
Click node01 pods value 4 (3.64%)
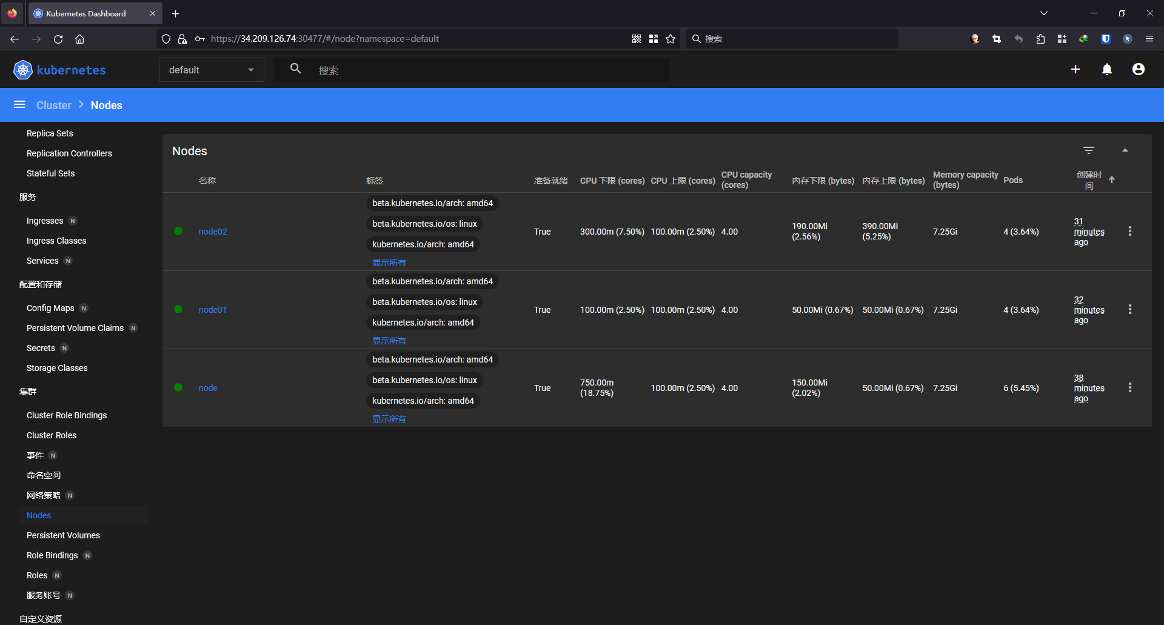(x=1021, y=310)
